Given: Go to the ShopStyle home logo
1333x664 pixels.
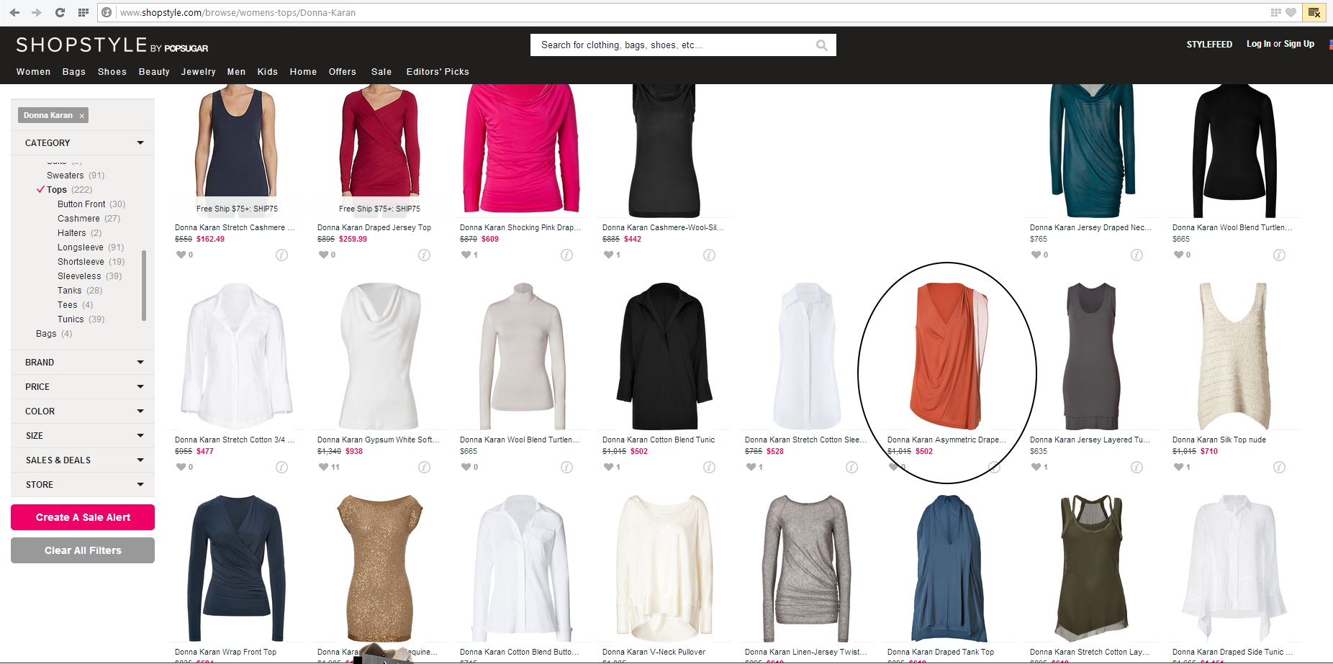Looking at the screenshot, I should [x=112, y=45].
